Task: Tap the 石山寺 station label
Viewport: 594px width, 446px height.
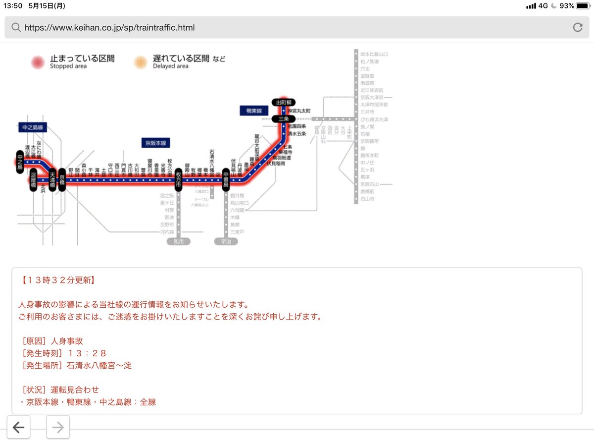Action: (367, 199)
